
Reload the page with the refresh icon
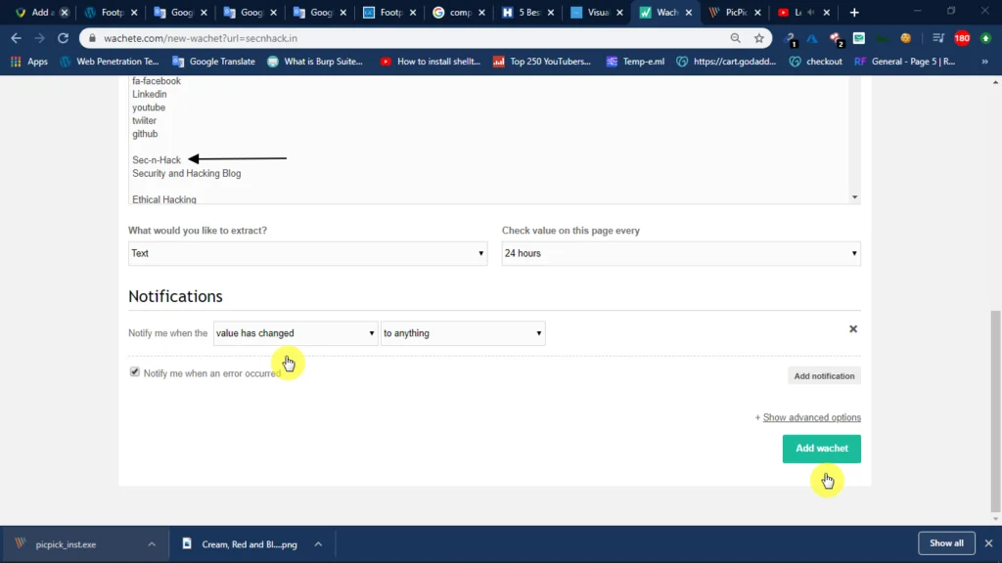pos(63,38)
